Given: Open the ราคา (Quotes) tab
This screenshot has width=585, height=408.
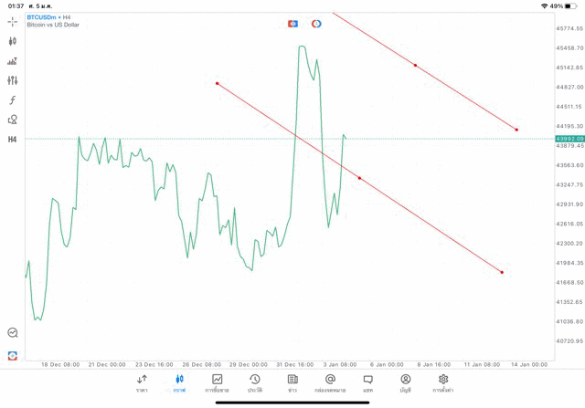Looking at the screenshot, I should pyautogui.click(x=142, y=382).
